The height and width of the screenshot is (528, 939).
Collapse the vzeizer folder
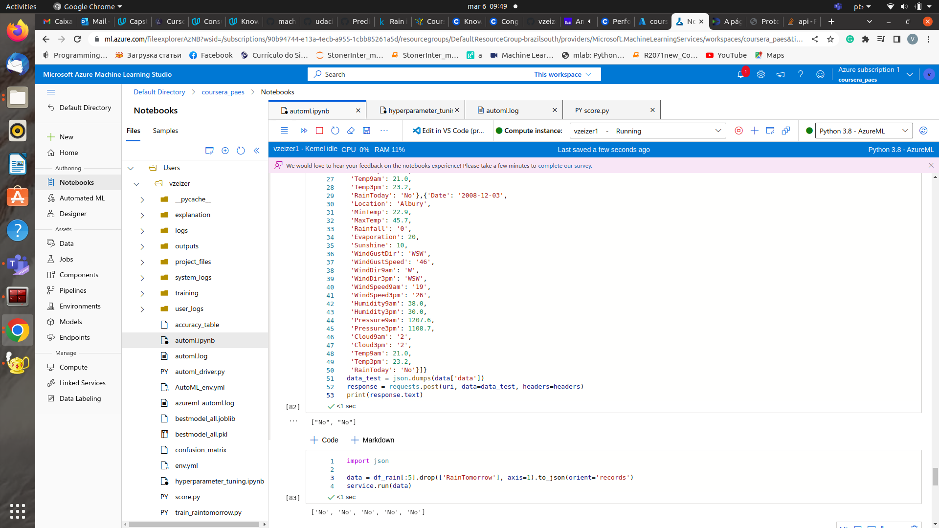(x=136, y=184)
